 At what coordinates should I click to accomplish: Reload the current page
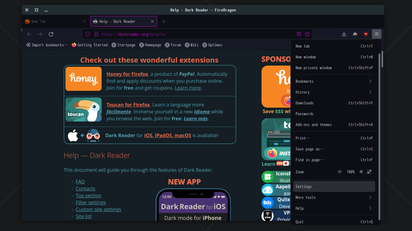click(x=51, y=34)
